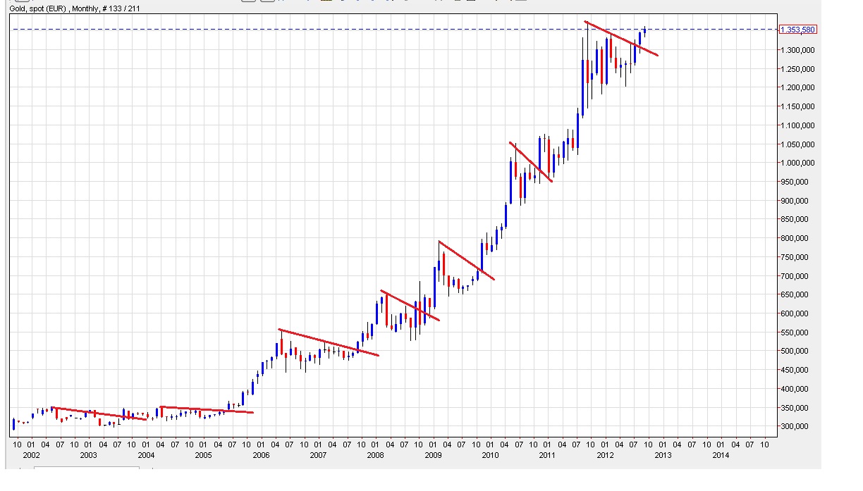The image size is (863, 491).
Task: Click the 1.000,000 price axis label
Action: click(x=797, y=163)
